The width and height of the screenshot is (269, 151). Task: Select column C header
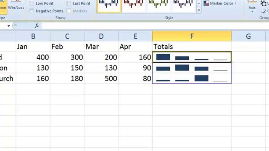[67, 36]
